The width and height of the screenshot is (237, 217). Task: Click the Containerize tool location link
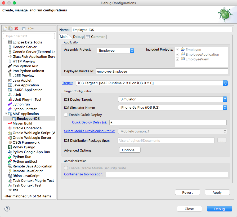[84, 174]
